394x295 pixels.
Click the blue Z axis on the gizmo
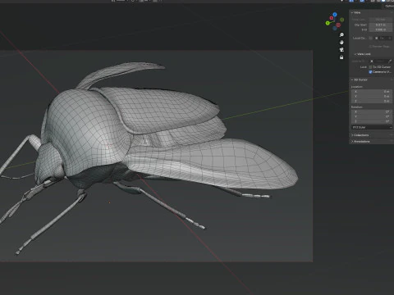[x=335, y=15]
